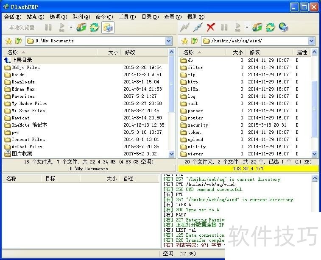The image size is (321, 260).
Task: Click the red X disconnect icon
Action: point(211,27)
